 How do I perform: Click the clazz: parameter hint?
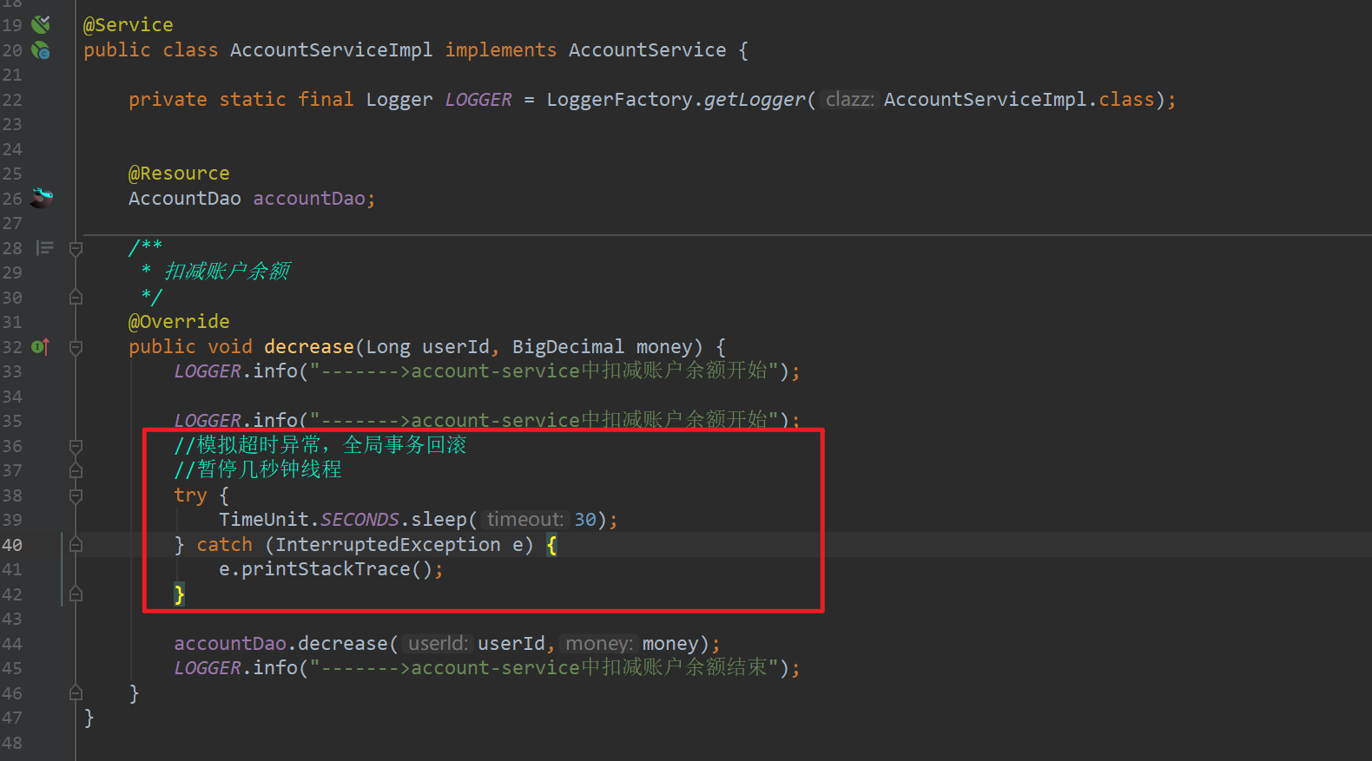point(850,100)
